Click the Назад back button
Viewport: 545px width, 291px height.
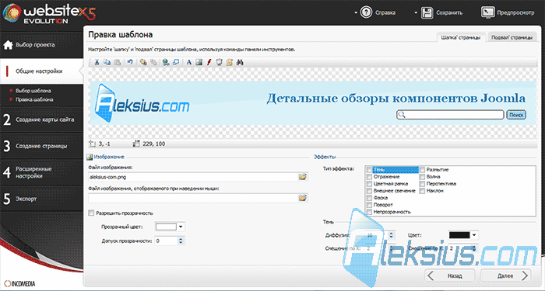449,275
